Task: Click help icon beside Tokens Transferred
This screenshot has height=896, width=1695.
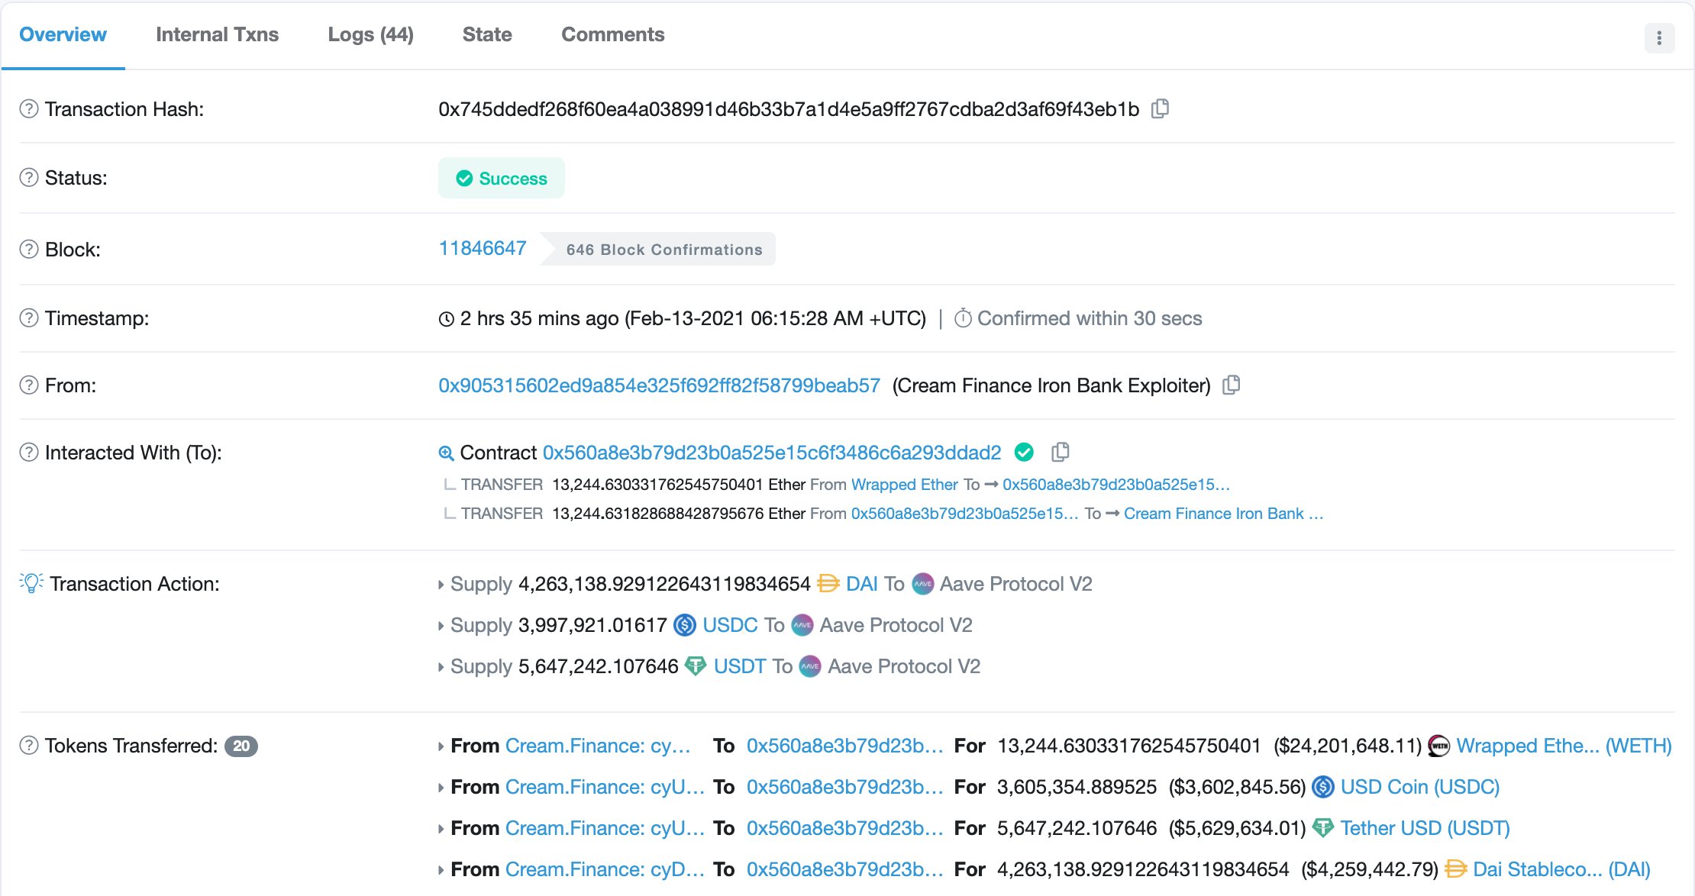Action: point(29,746)
